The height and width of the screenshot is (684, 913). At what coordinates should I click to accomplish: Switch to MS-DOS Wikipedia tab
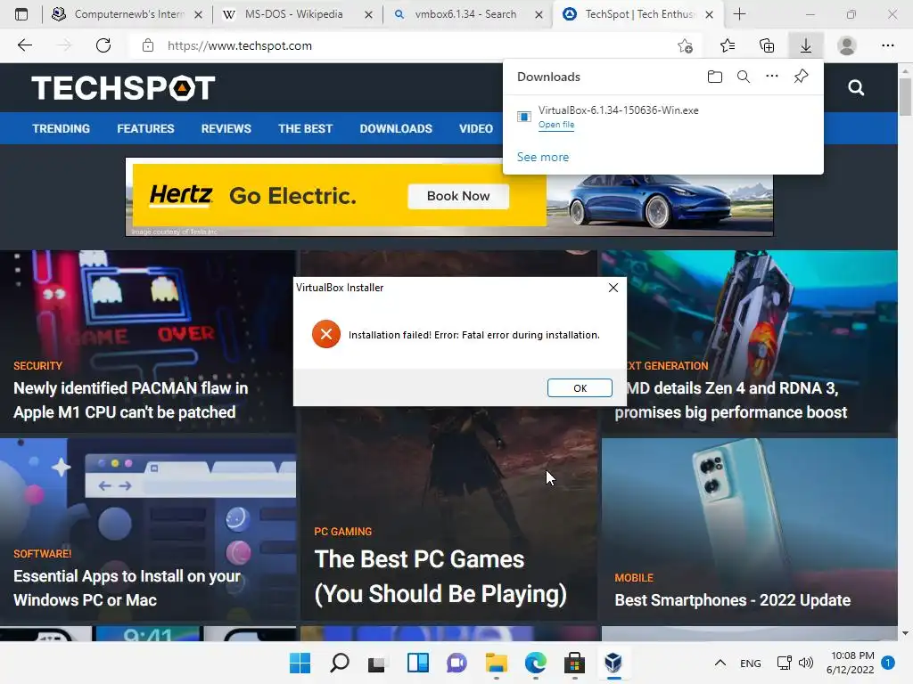[x=297, y=14]
